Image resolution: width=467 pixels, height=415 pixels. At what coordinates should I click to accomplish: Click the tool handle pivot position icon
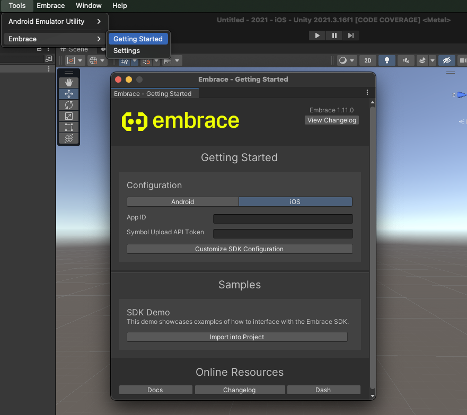point(71,61)
